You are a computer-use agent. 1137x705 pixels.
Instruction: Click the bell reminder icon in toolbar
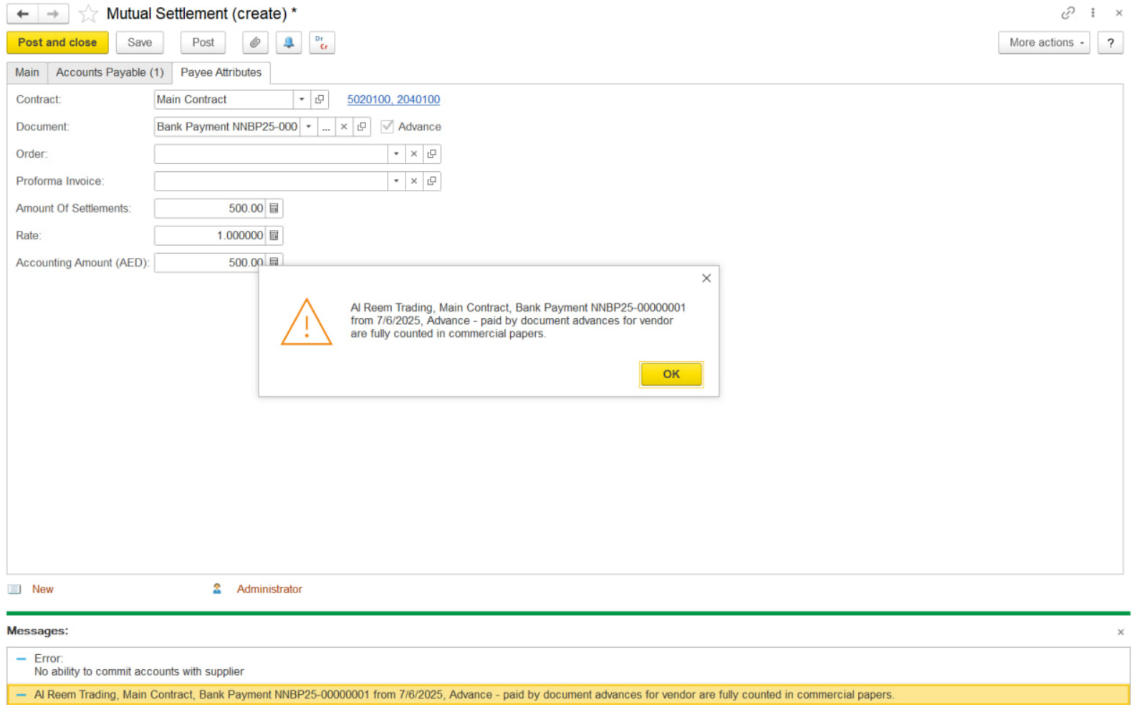[289, 43]
